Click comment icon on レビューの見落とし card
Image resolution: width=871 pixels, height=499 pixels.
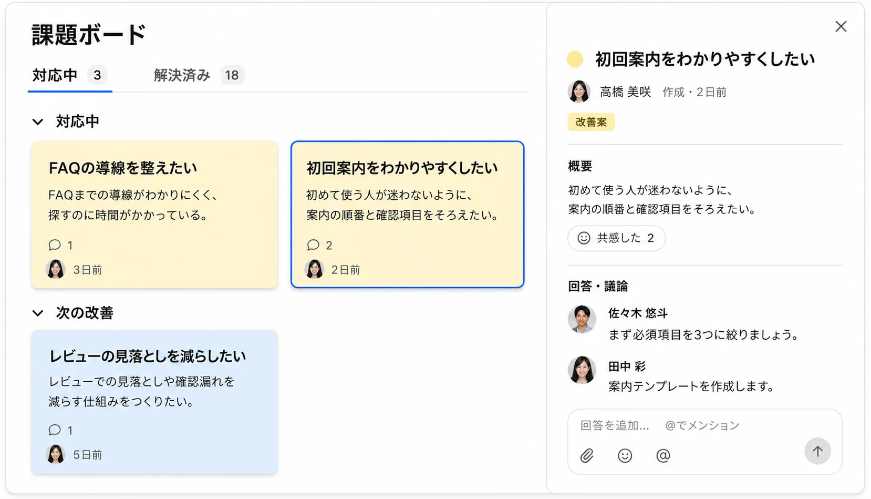pos(55,430)
